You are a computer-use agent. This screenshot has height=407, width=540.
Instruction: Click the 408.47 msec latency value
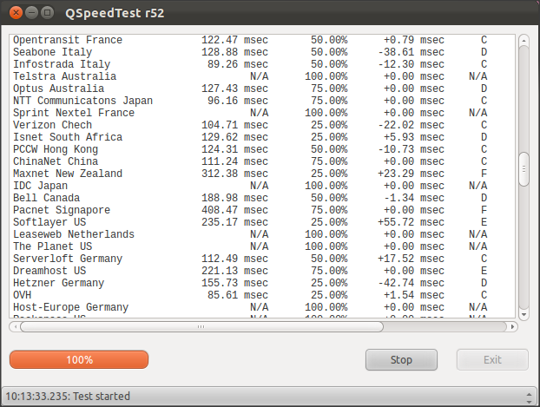[235, 210]
